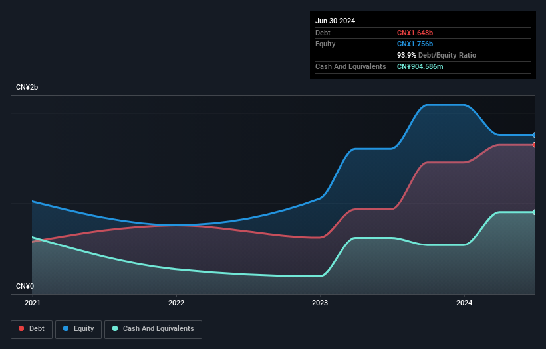Toggle the Cash And Equivalents legend button
Image resolution: width=546 pixels, height=349 pixels.
[x=153, y=329]
